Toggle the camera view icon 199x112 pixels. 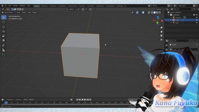pyautogui.click(x=161, y=35)
